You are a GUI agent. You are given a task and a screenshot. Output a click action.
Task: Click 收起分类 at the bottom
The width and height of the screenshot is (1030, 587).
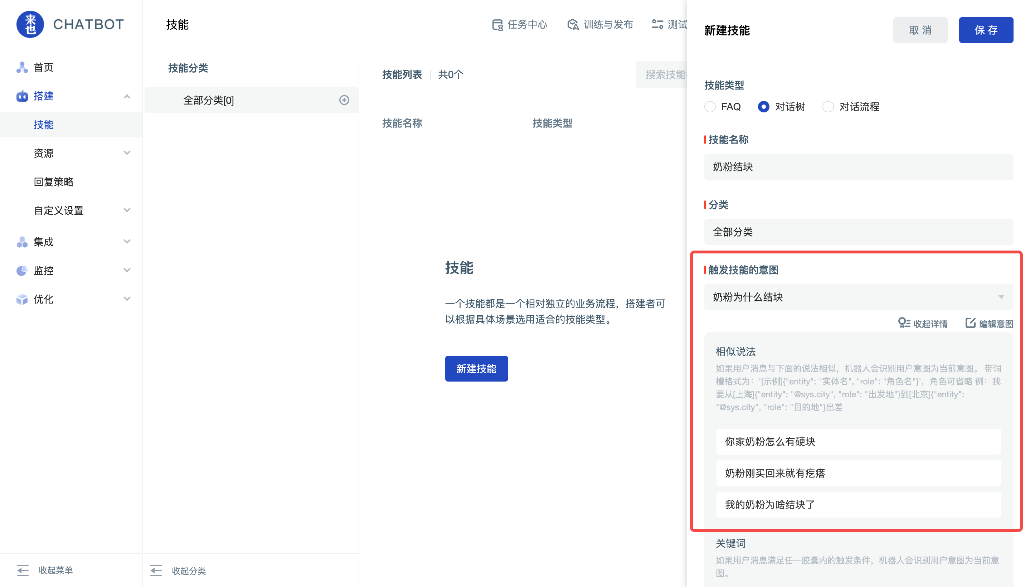click(x=178, y=571)
